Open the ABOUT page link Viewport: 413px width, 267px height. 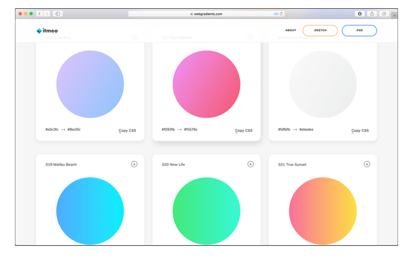pyautogui.click(x=291, y=31)
